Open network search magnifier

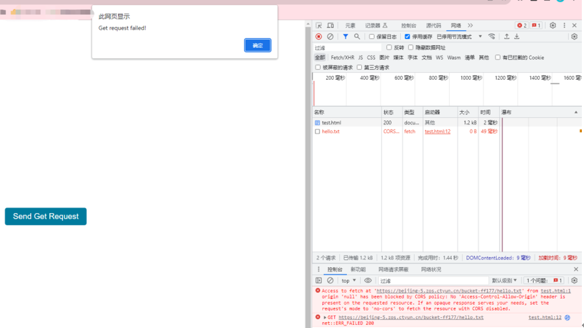(357, 37)
